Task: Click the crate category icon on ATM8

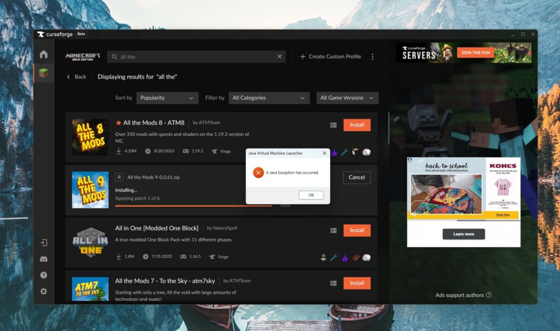Action: coord(355,152)
